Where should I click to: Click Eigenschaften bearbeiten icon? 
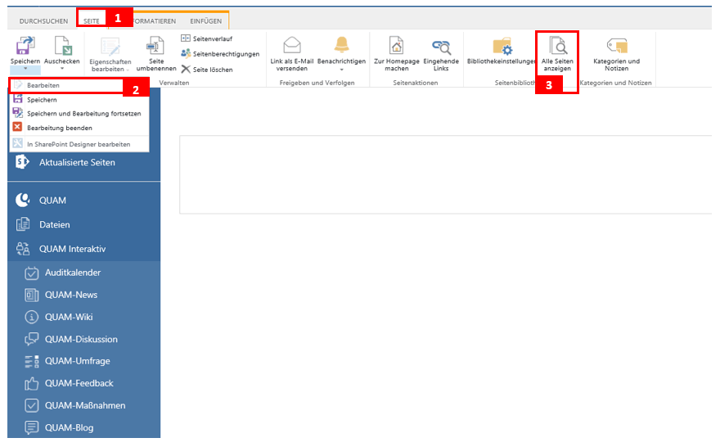110,47
